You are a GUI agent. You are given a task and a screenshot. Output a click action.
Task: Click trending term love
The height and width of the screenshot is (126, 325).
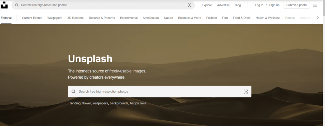coord(143,103)
